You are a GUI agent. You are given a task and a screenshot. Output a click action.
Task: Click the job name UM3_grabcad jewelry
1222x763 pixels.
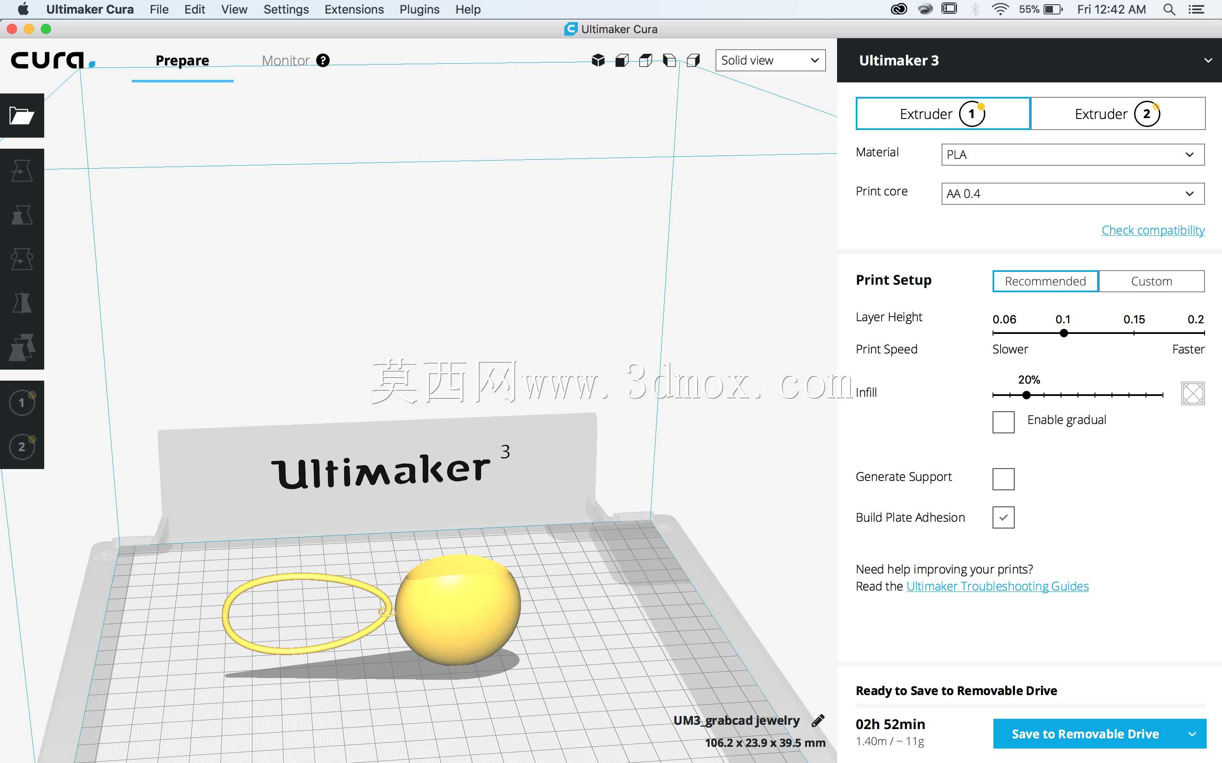click(737, 721)
